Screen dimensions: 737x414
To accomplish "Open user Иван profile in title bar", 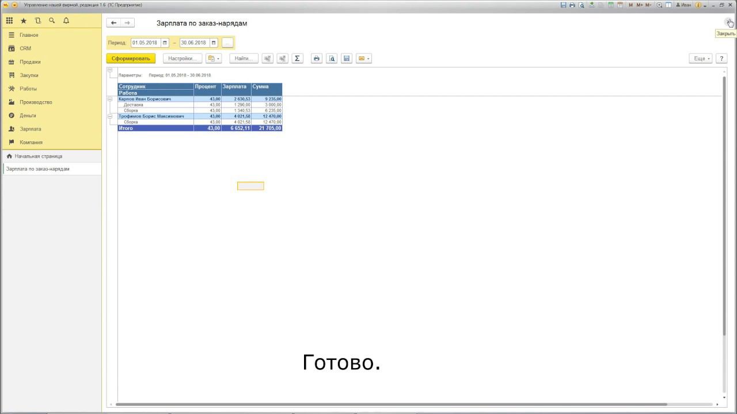I will [683, 5].
